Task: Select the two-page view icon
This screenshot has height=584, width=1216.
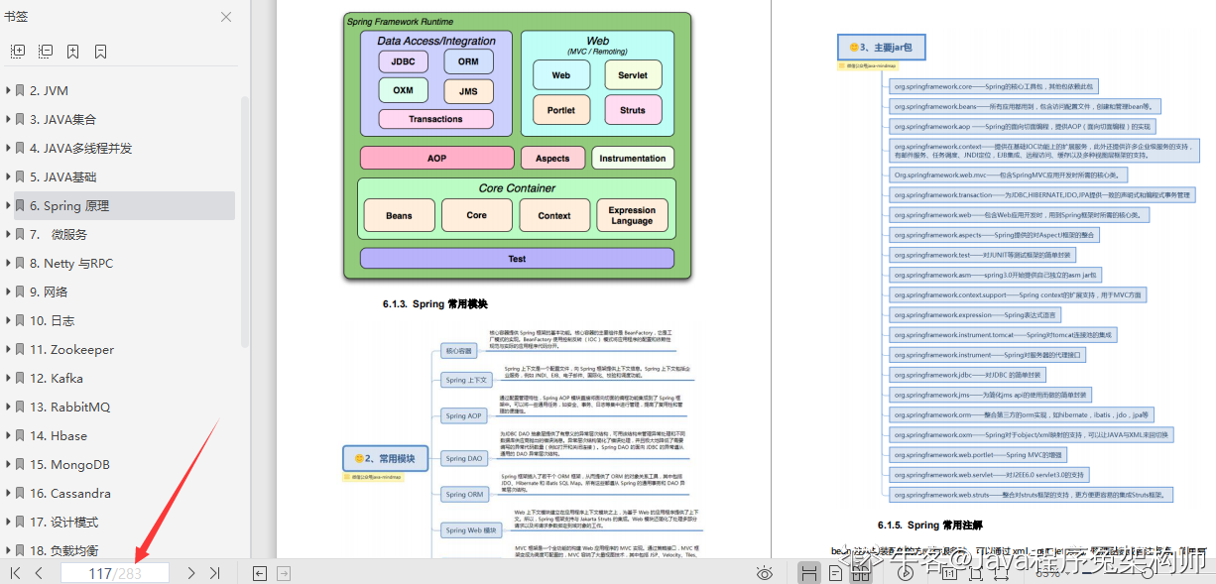Action: point(861,573)
